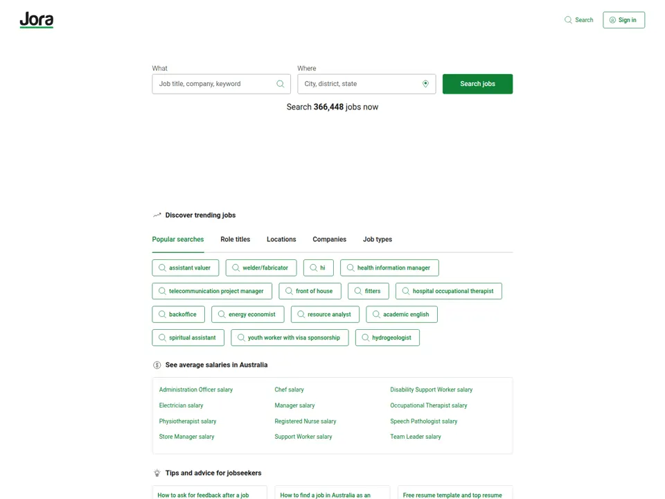
Task: Click the Jora logo
Action: (x=37, y=20)
